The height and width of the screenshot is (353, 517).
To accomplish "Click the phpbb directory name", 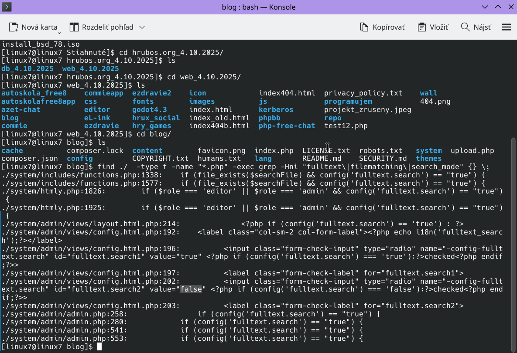I will 269,118.
